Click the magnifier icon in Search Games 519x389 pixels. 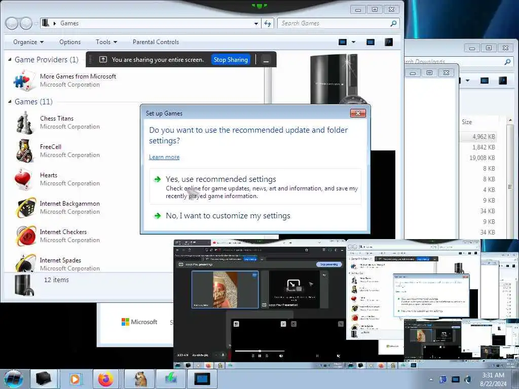pos(393,23)
